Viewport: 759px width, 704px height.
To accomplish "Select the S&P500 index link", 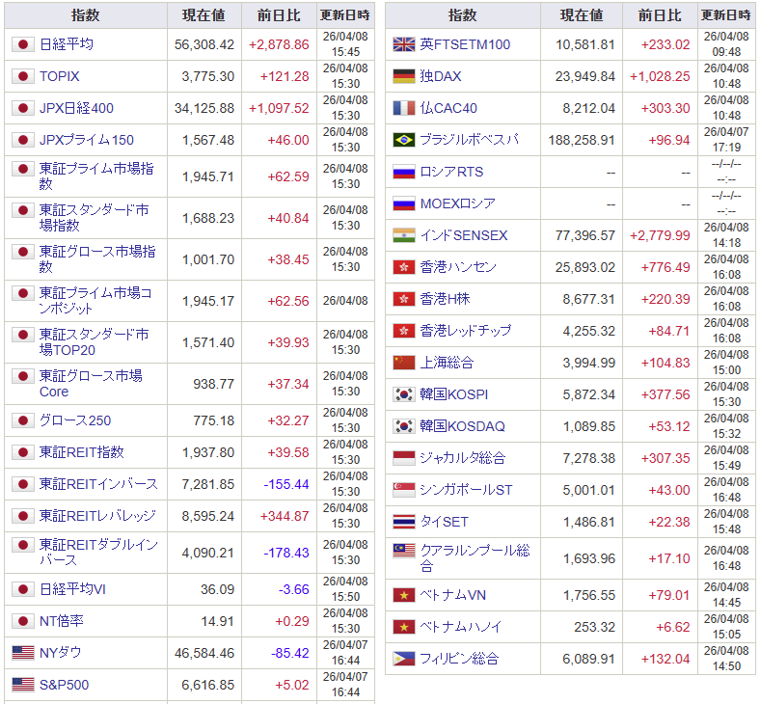I will (x=65, y=685).
